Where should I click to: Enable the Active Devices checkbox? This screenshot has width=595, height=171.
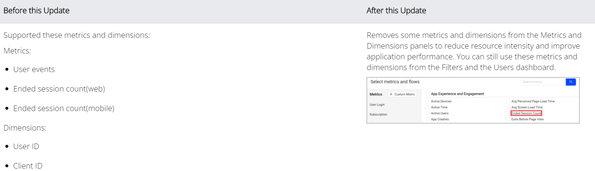pyautogui.click(x=427, y=101)
